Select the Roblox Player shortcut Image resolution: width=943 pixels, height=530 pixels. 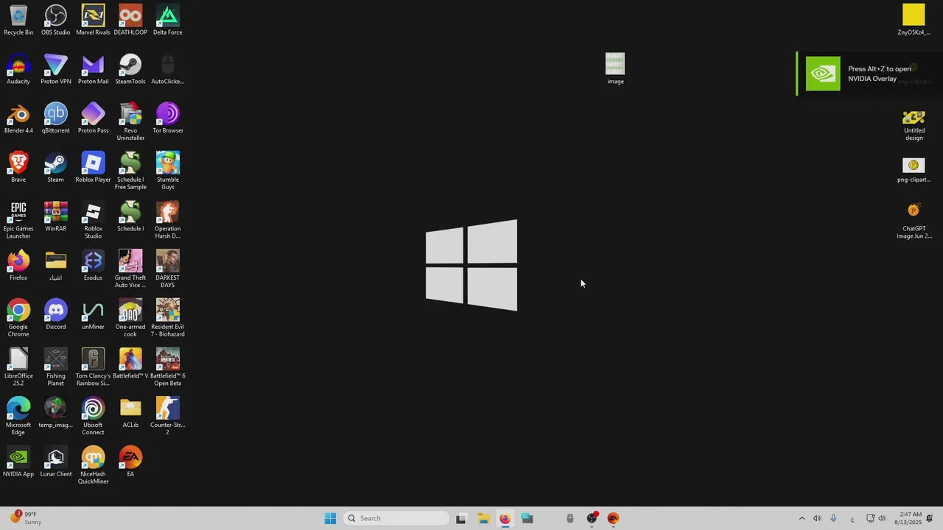(93, 167)
